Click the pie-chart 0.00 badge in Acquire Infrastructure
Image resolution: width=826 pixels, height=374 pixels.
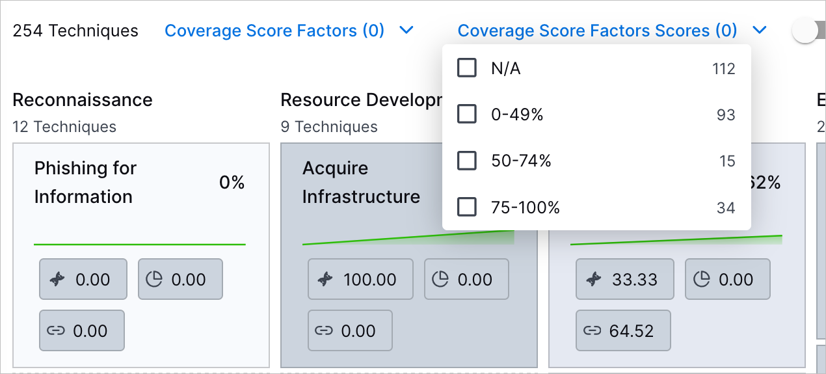(x=467, y=279)
